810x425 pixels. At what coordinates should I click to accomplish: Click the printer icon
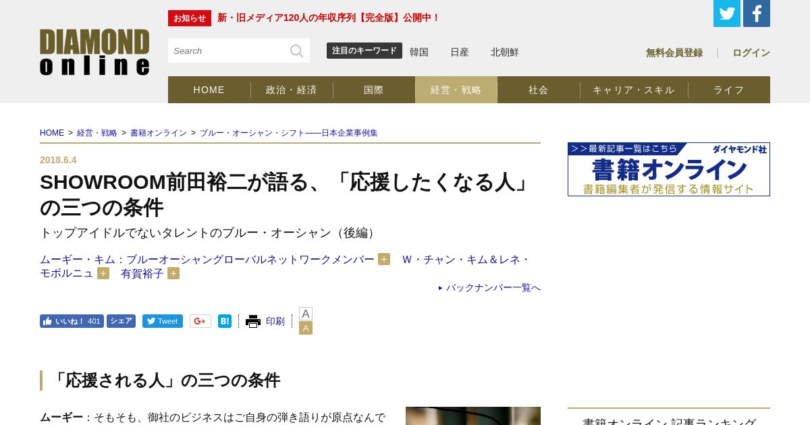tap(253, 321)
